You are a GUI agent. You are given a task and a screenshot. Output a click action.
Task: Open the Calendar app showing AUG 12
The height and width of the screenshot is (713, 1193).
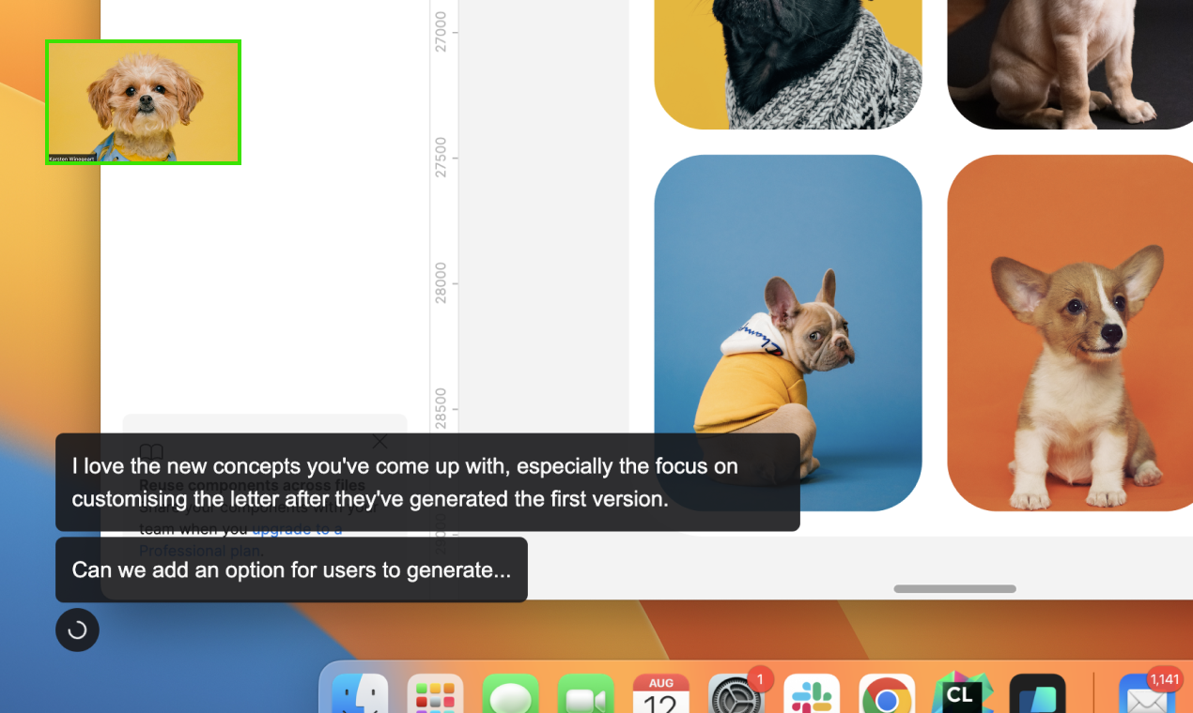[x=660, y=696]
